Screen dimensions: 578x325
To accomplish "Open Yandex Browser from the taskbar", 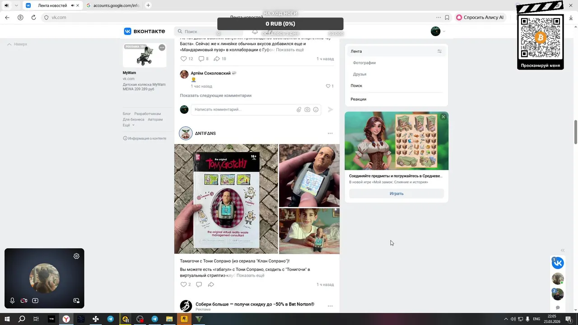I will (x=66, y=319).
